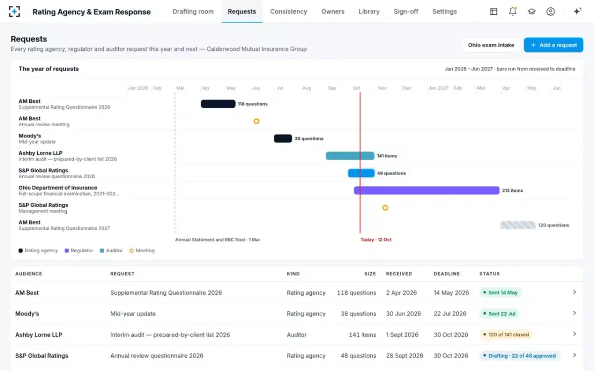This screenshot has height=371, width=594.
Task: Open the Settings tab
Action: [445, 11]
